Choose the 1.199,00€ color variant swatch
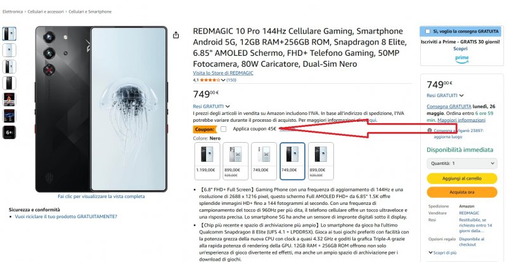Image resolution: width=507 pixels, height=262 pixels. click(207, 161)
